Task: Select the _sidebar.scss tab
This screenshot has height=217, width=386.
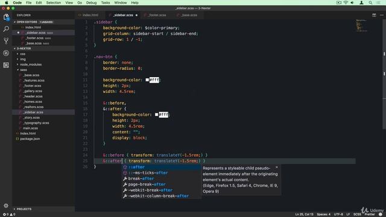Action: point(123,15)
